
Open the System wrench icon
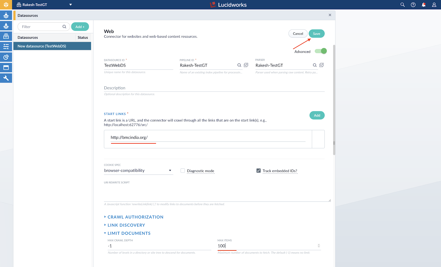point(6,78)
